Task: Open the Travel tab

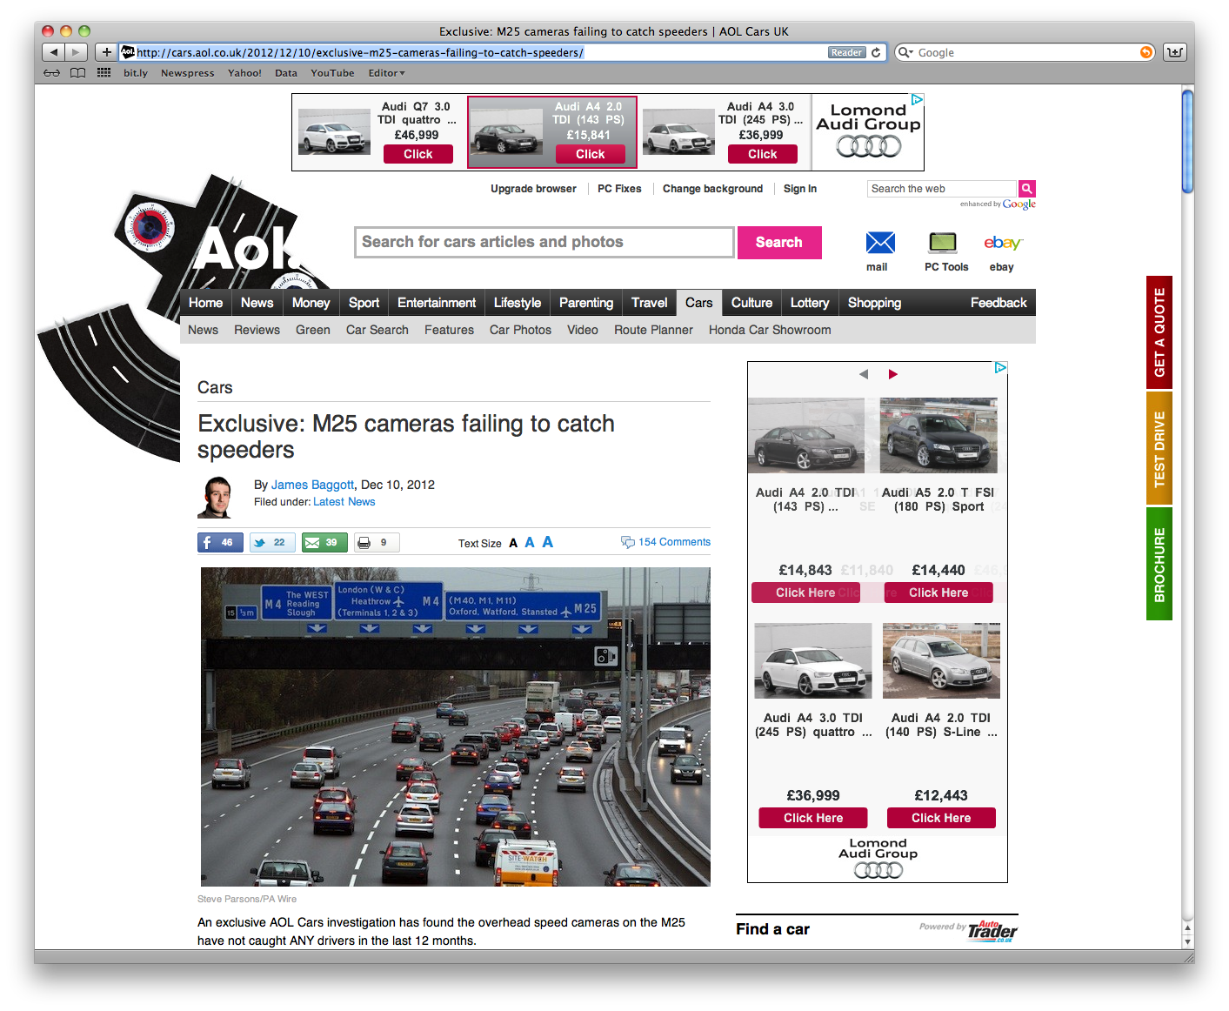Action: [650, 303]
